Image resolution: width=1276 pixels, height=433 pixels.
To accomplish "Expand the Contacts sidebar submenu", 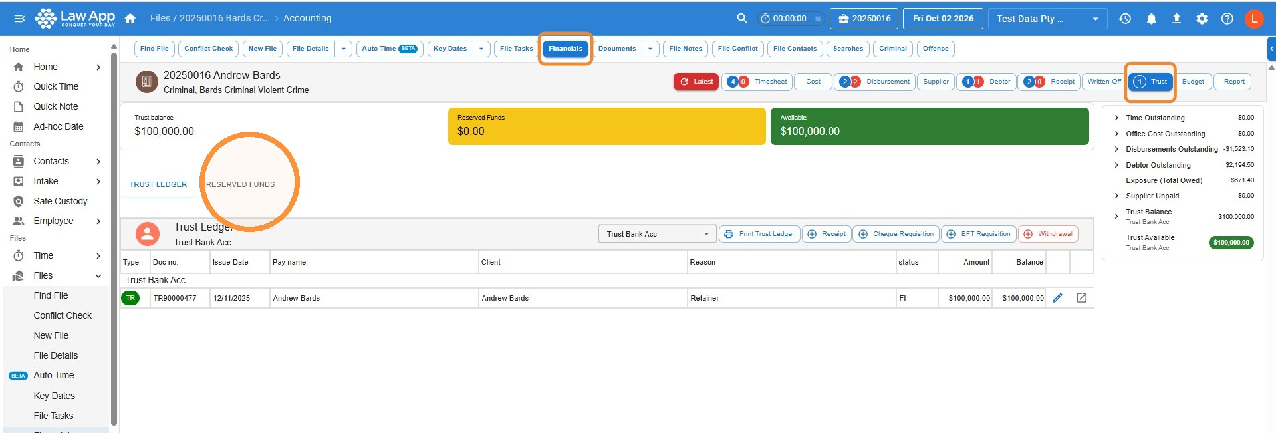I will point(98,162).
